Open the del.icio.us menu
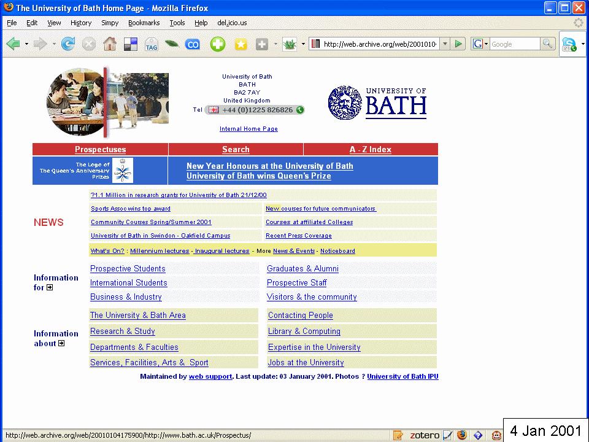589x442 pixels. point(232,23)
